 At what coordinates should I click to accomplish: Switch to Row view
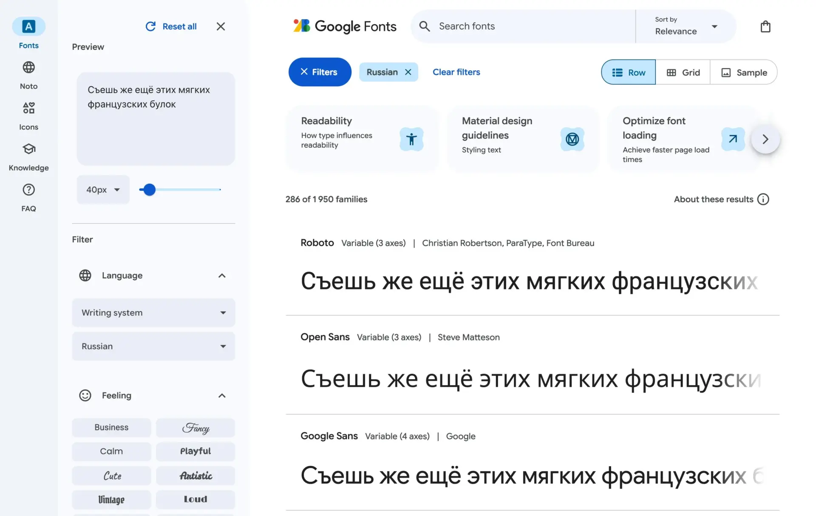pyautogui.click(x=628, y=72)
